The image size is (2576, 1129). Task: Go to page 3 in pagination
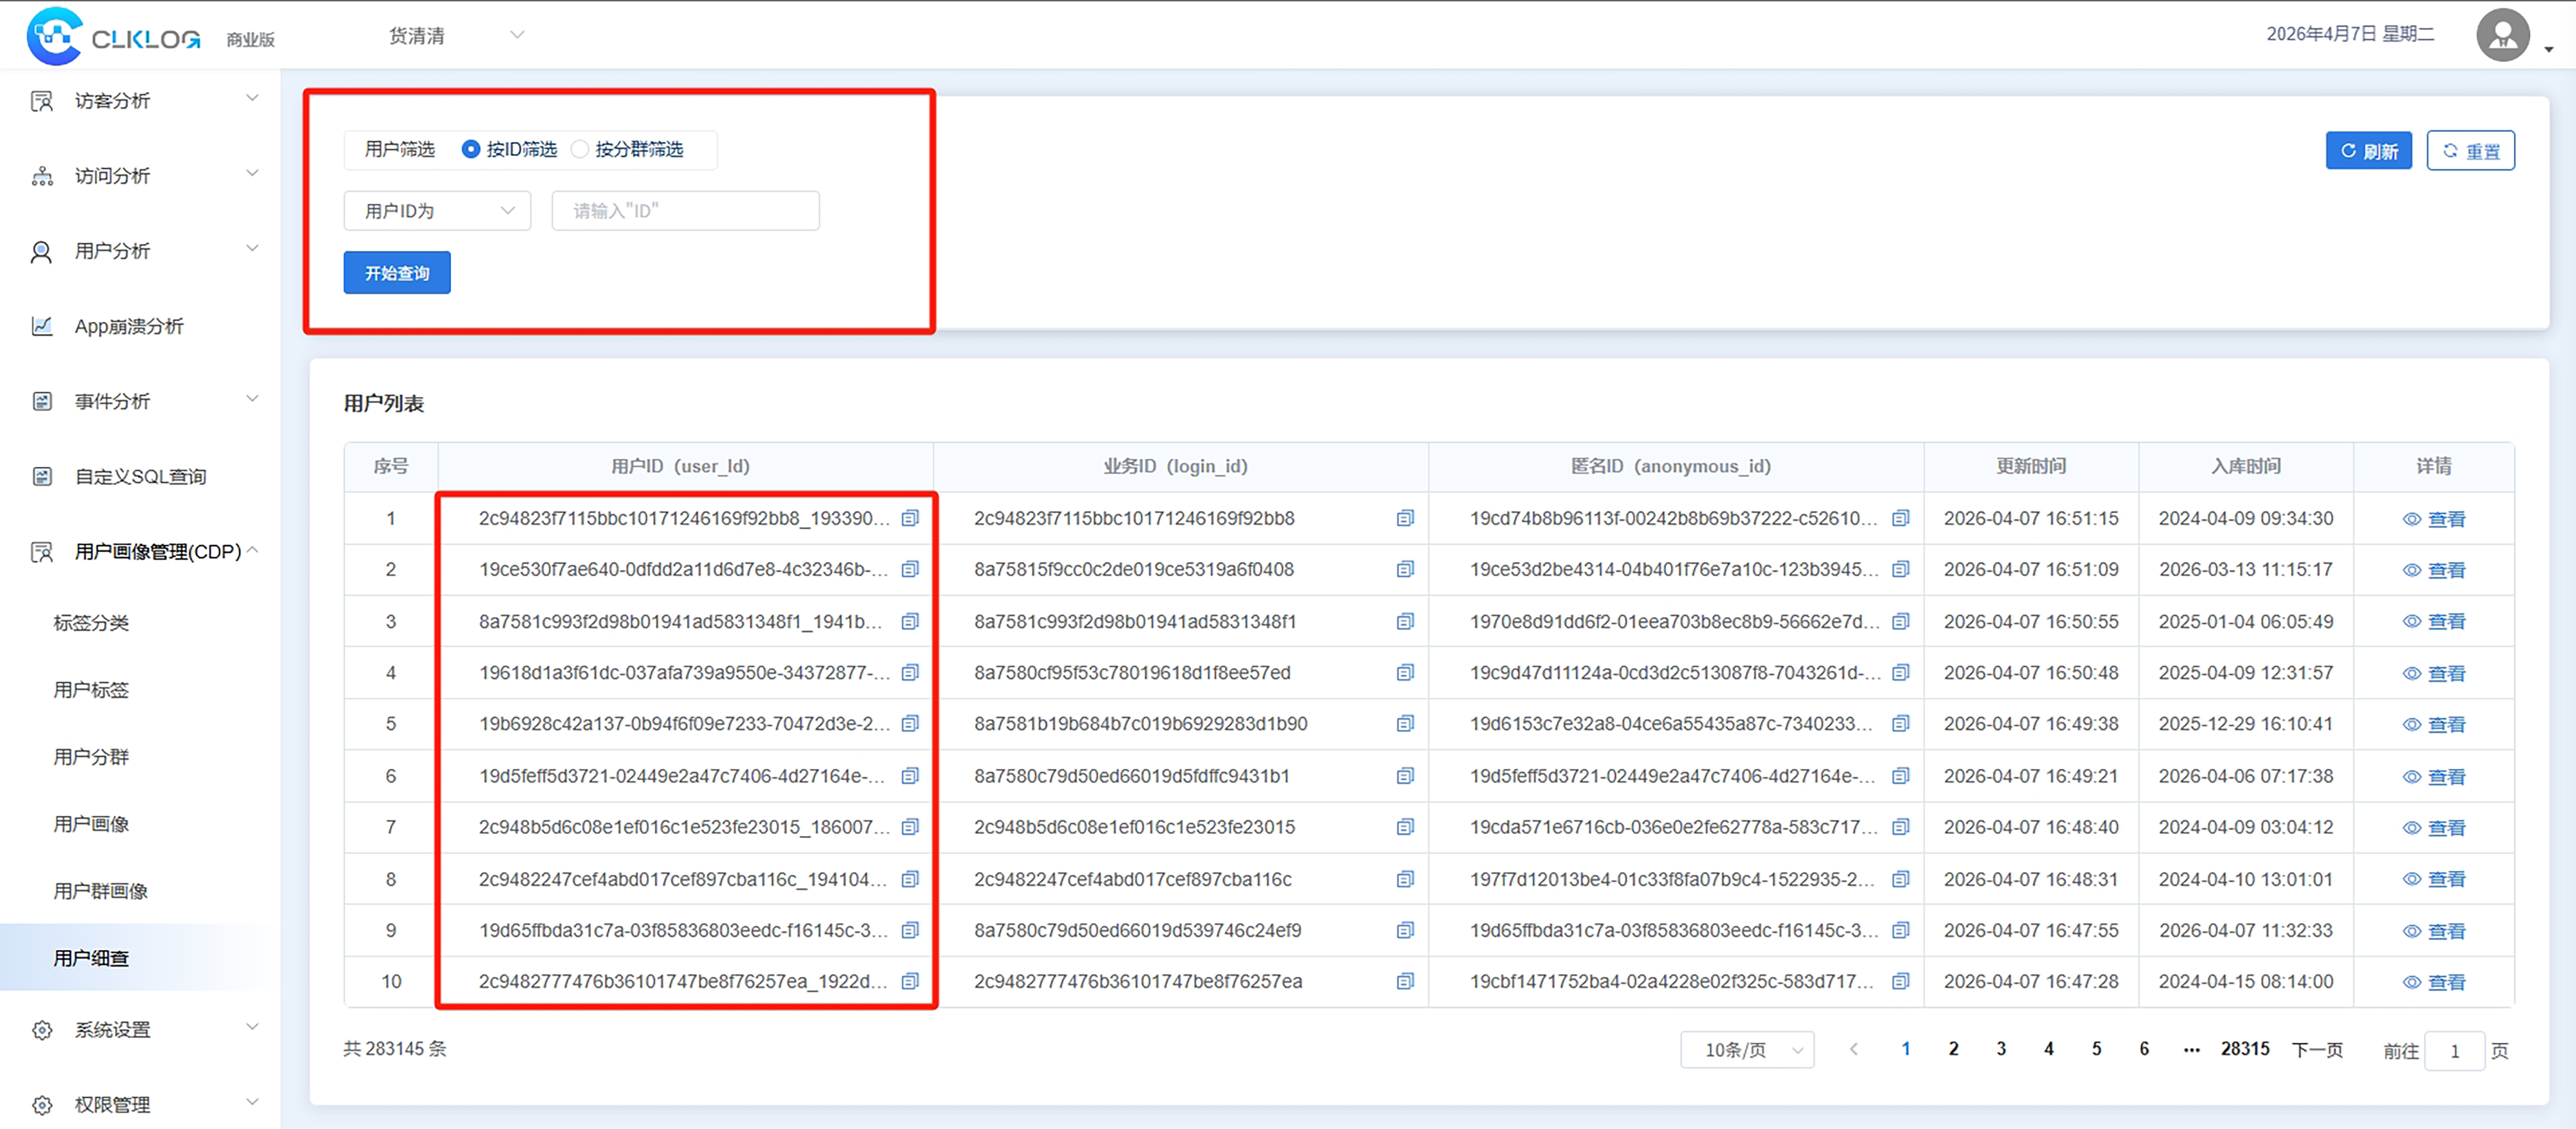pyautogui.click(x=2000, y=1049)
